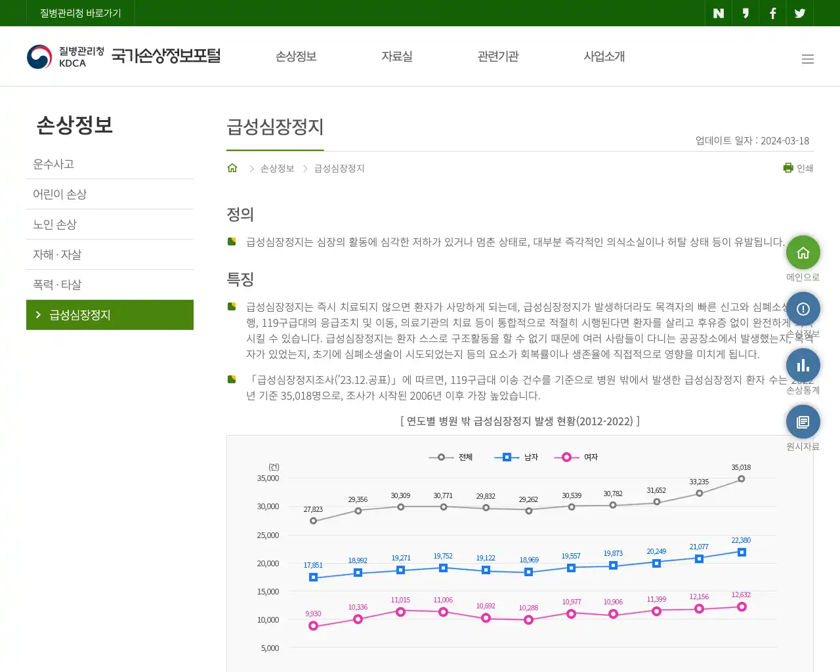Screen dimensions: 840x672
Task: Open the 사업소개 top menu
Action: 604,56
